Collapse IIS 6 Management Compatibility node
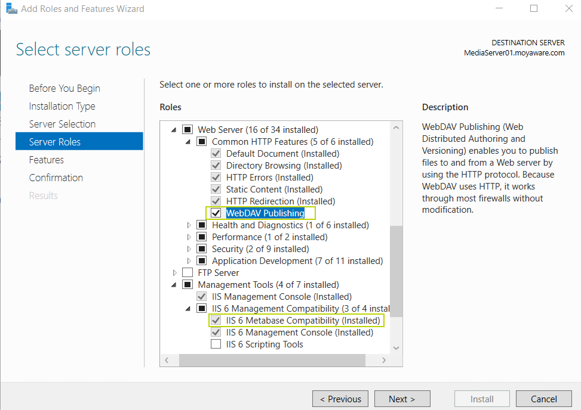Image resolution: width=581 pixels, height=410 pixels. [188, 308]
